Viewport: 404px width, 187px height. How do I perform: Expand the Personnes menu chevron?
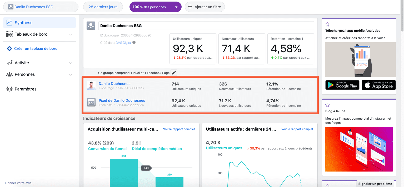[71, 74]
